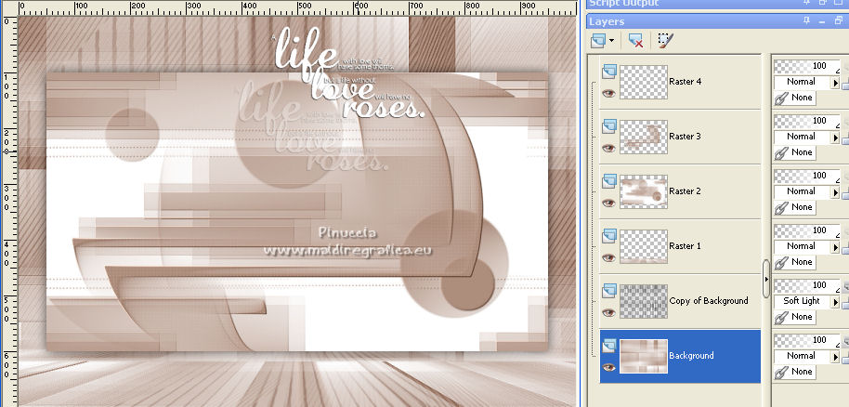Viewport: 849px width, 407px height.
Task: Open Background layer blend mode dropdown arrow
Action: [x=835, y=357]
